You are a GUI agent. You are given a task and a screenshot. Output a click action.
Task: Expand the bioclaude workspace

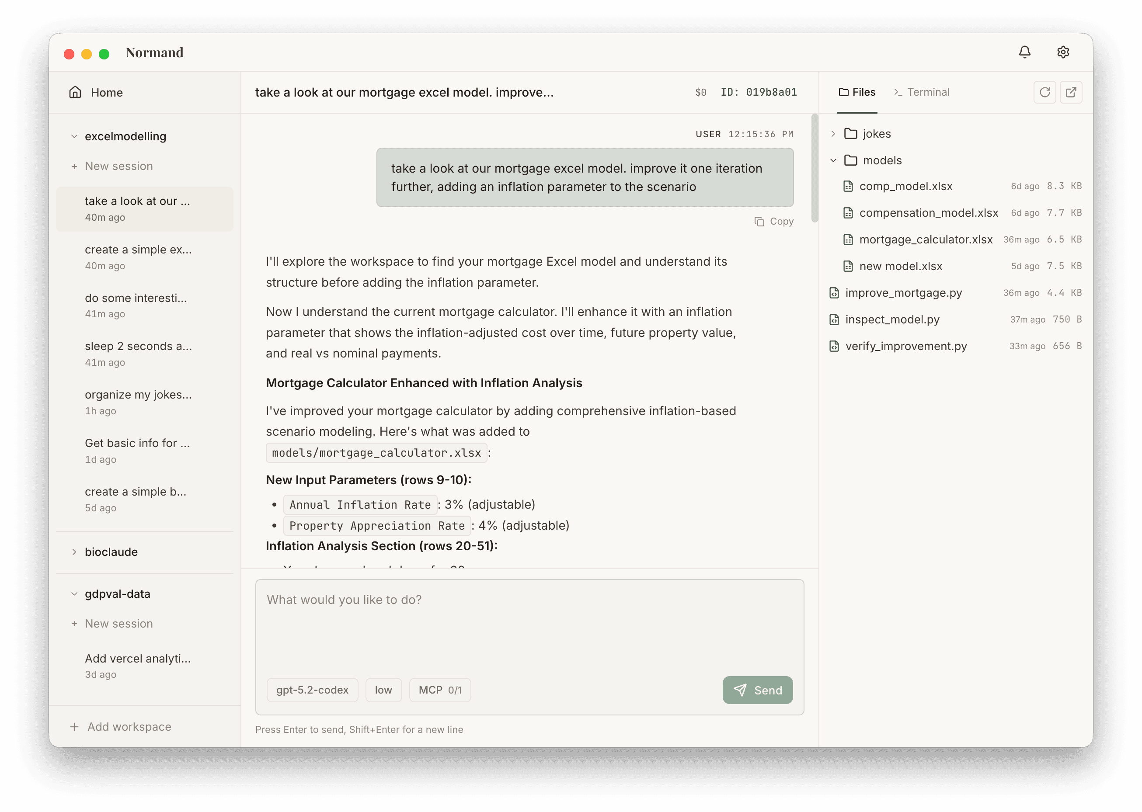point(74,552)
